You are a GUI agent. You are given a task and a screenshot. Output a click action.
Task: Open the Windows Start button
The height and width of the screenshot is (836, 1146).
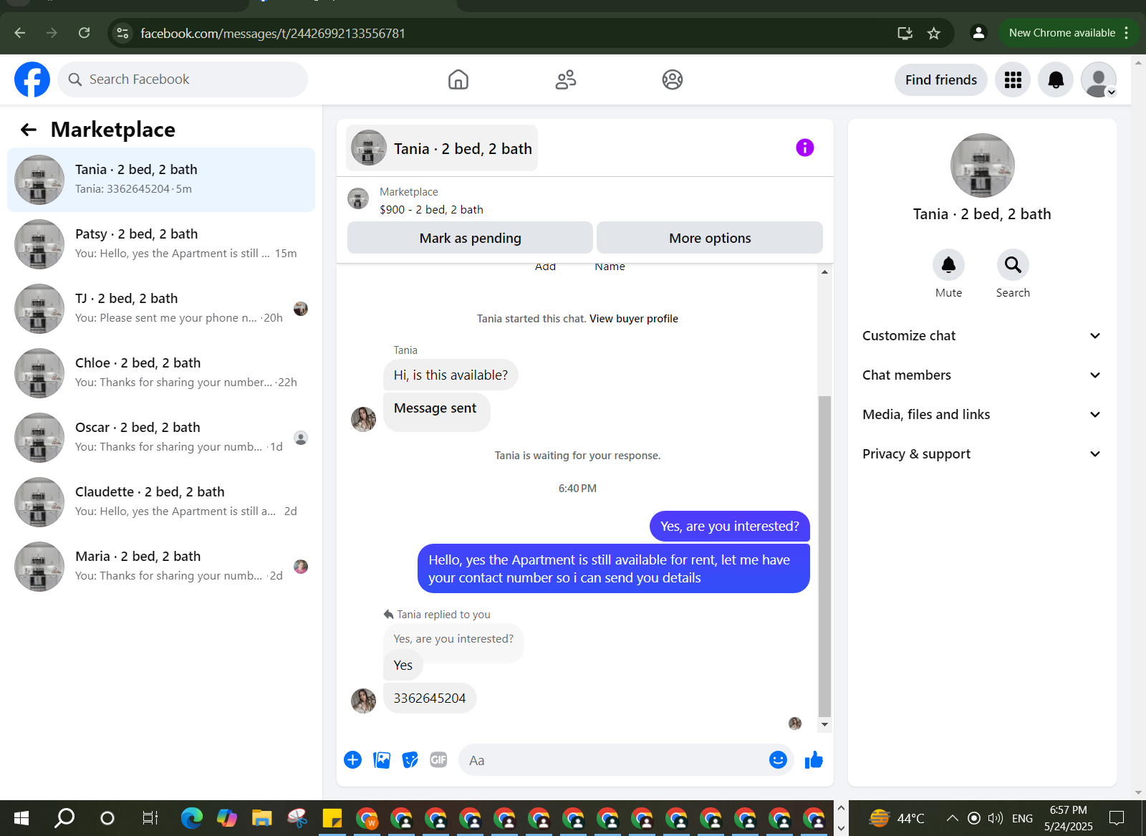point(21,818)
